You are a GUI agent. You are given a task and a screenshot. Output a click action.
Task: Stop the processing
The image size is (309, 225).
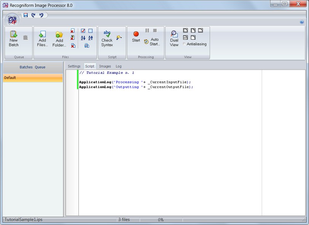pos(155,30)
